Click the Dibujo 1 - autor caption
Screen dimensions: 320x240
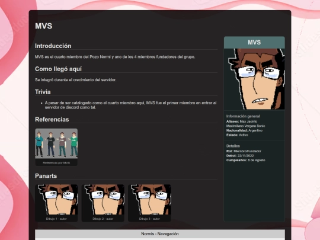pos(56,219)
